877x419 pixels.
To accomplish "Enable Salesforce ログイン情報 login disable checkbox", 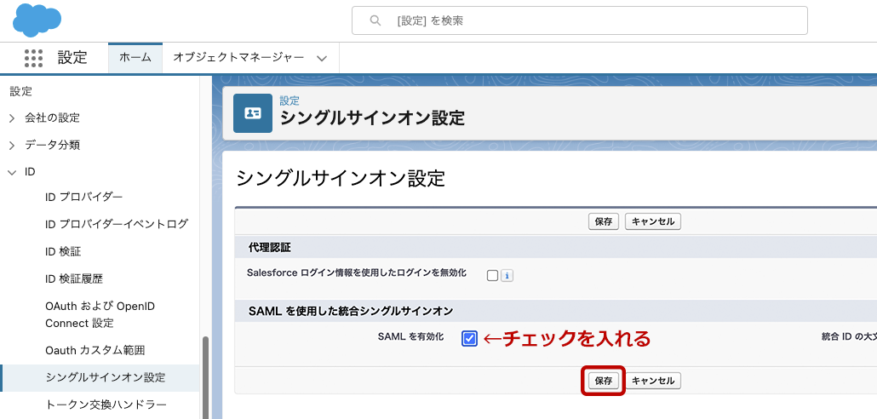I will click(x=492, y=275).
